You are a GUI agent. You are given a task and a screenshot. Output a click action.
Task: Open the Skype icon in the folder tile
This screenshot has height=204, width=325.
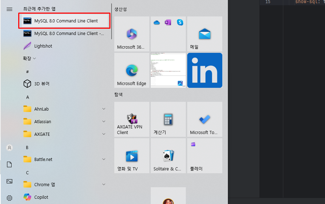click(x=180, y=22)
